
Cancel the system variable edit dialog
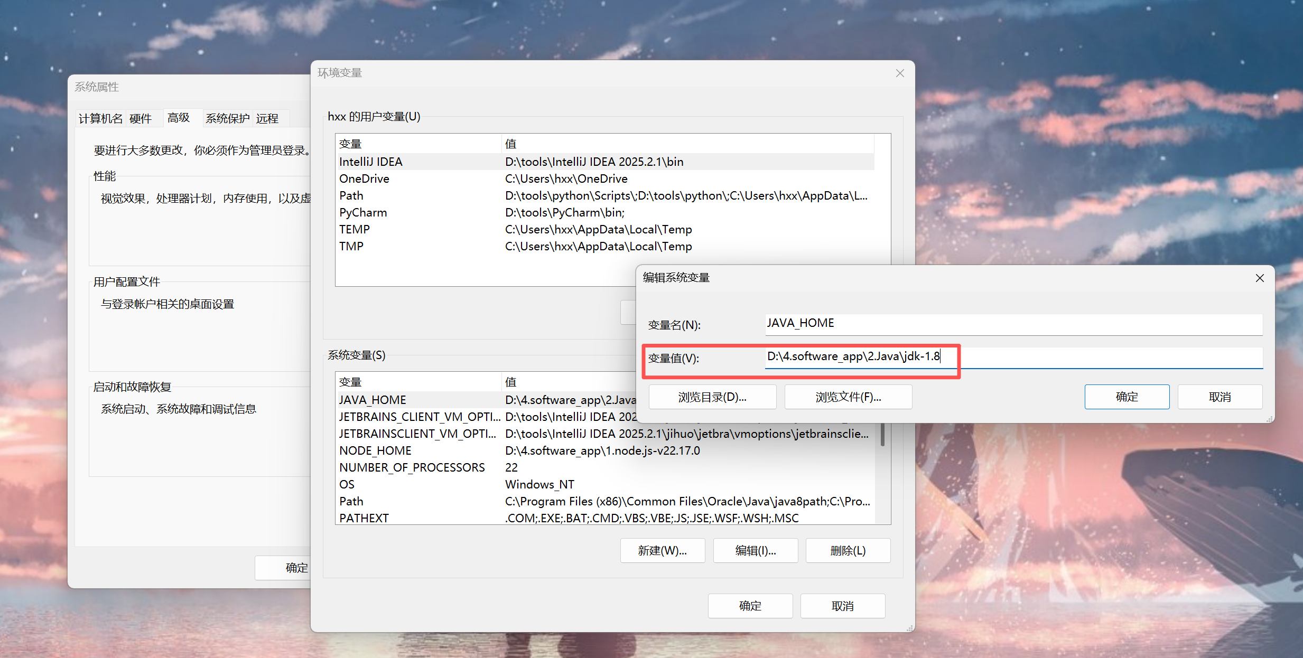tap(1220, 397)
